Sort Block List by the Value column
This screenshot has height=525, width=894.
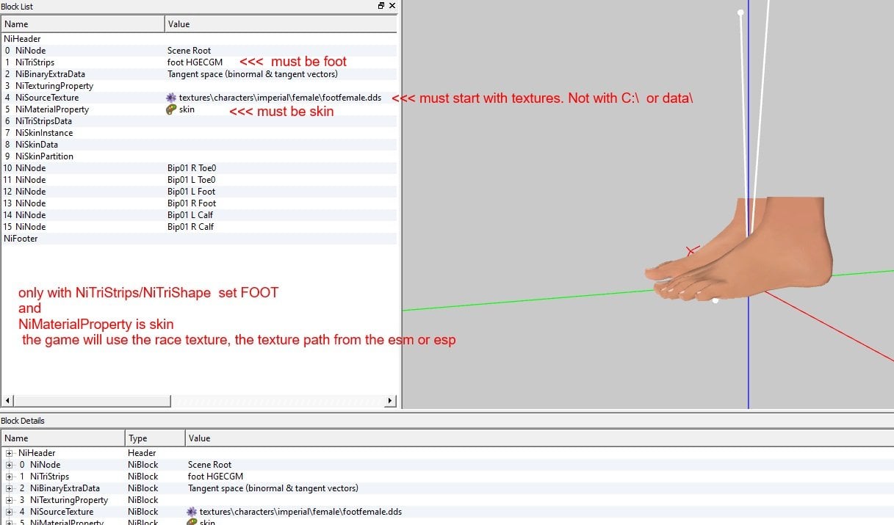point(281,24)
